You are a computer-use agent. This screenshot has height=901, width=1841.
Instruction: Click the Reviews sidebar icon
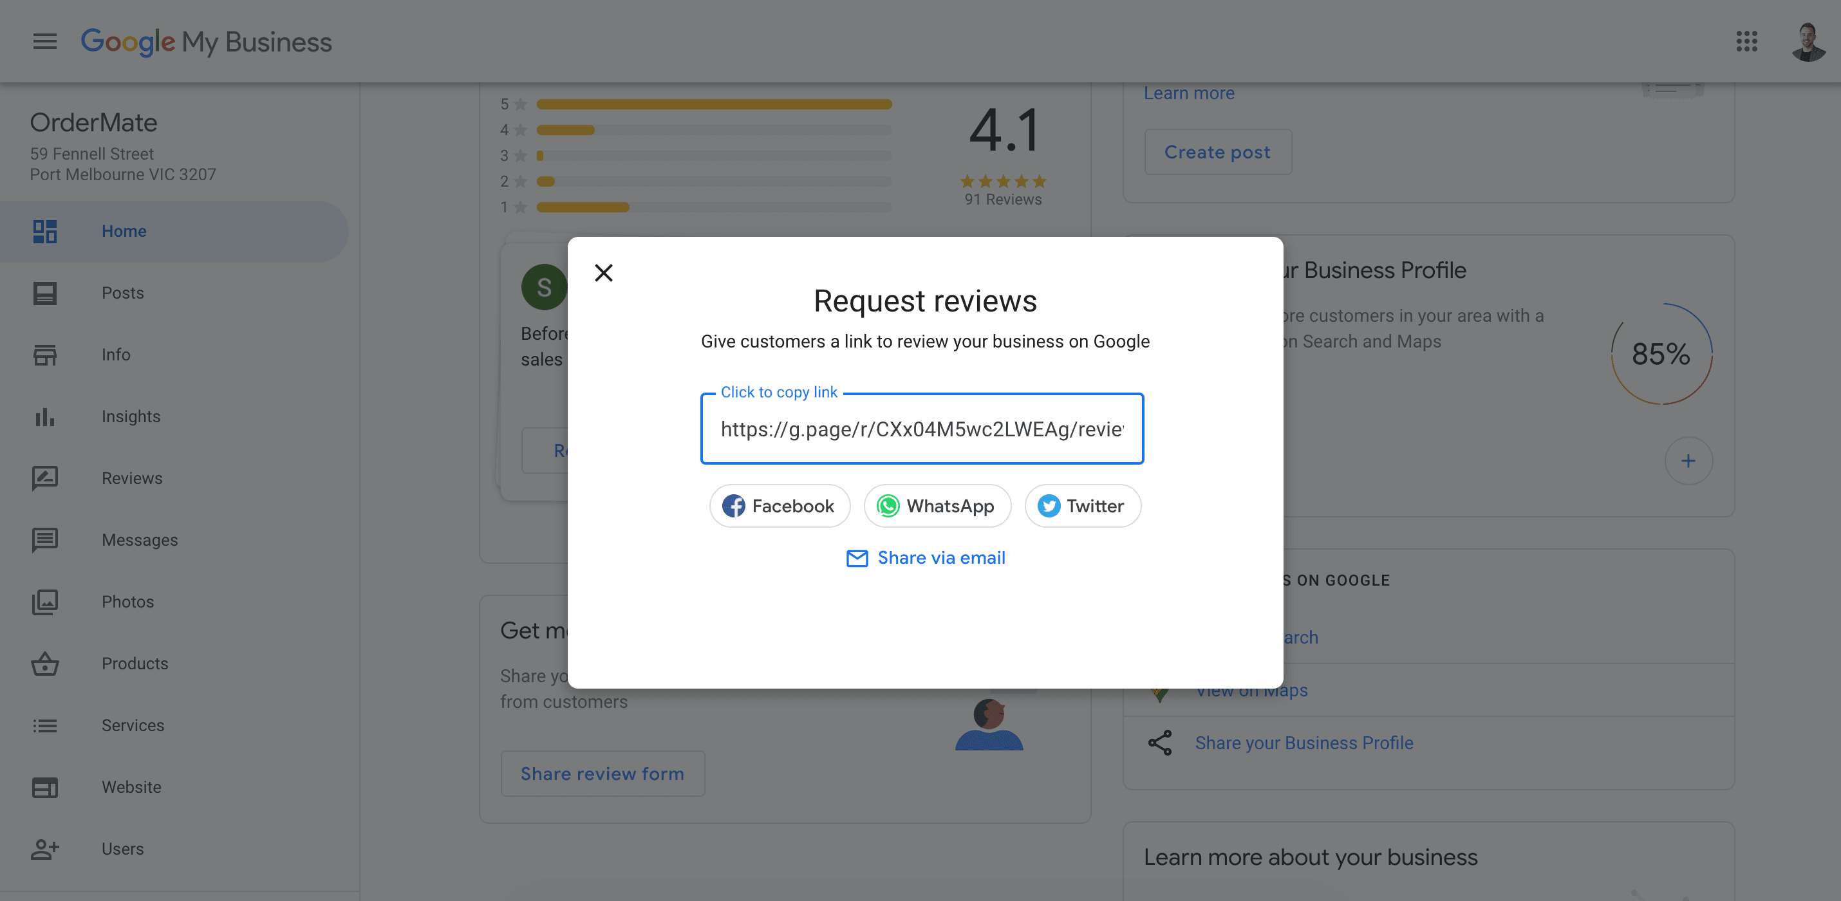pyautogui.click(x=44, y=478)
